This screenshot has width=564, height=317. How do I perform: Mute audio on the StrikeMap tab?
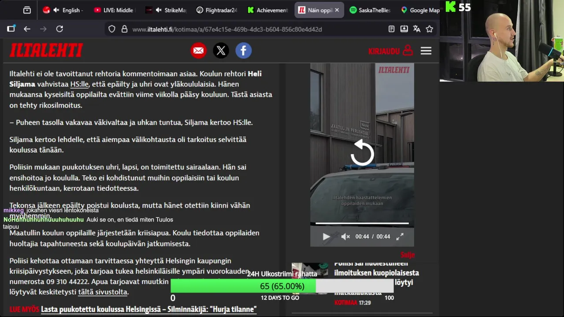click(x=159, y=10)
